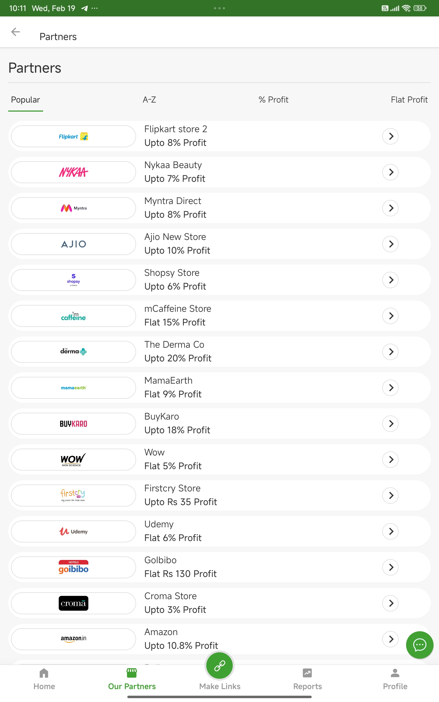Switch to the A-Z tab
The height and width of the screenshot is (702, 439).
point(149,100)
